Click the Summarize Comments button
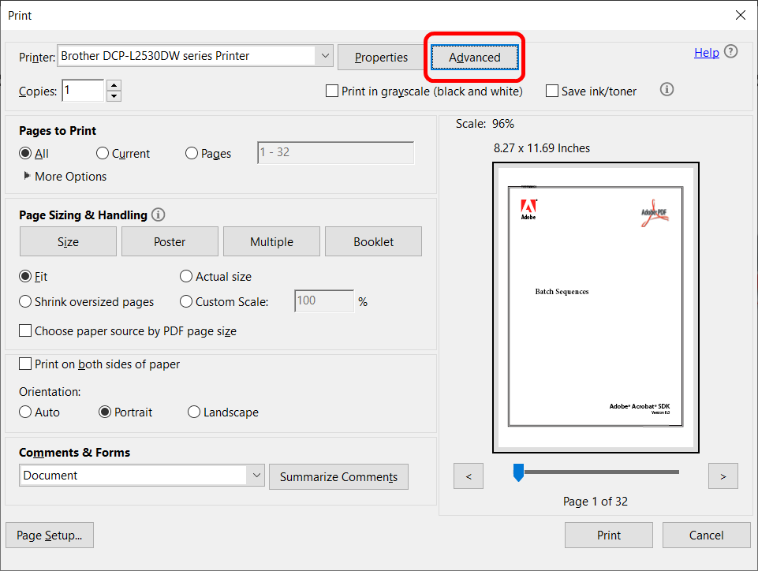Screen dimensions: 758x571 (338, 476)
